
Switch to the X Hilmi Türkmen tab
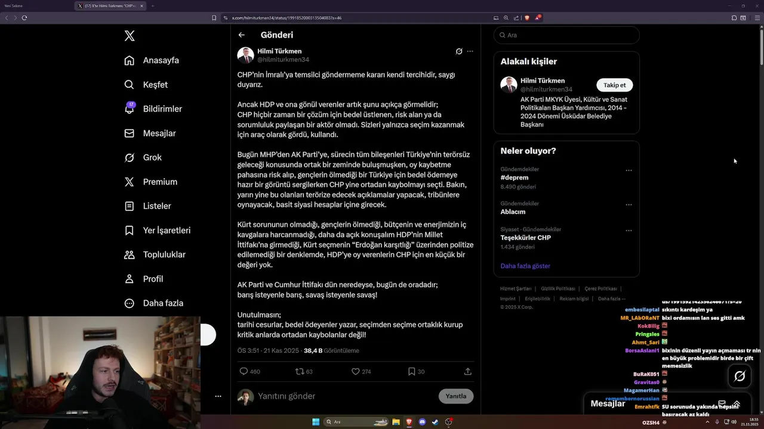pos(110,5)
